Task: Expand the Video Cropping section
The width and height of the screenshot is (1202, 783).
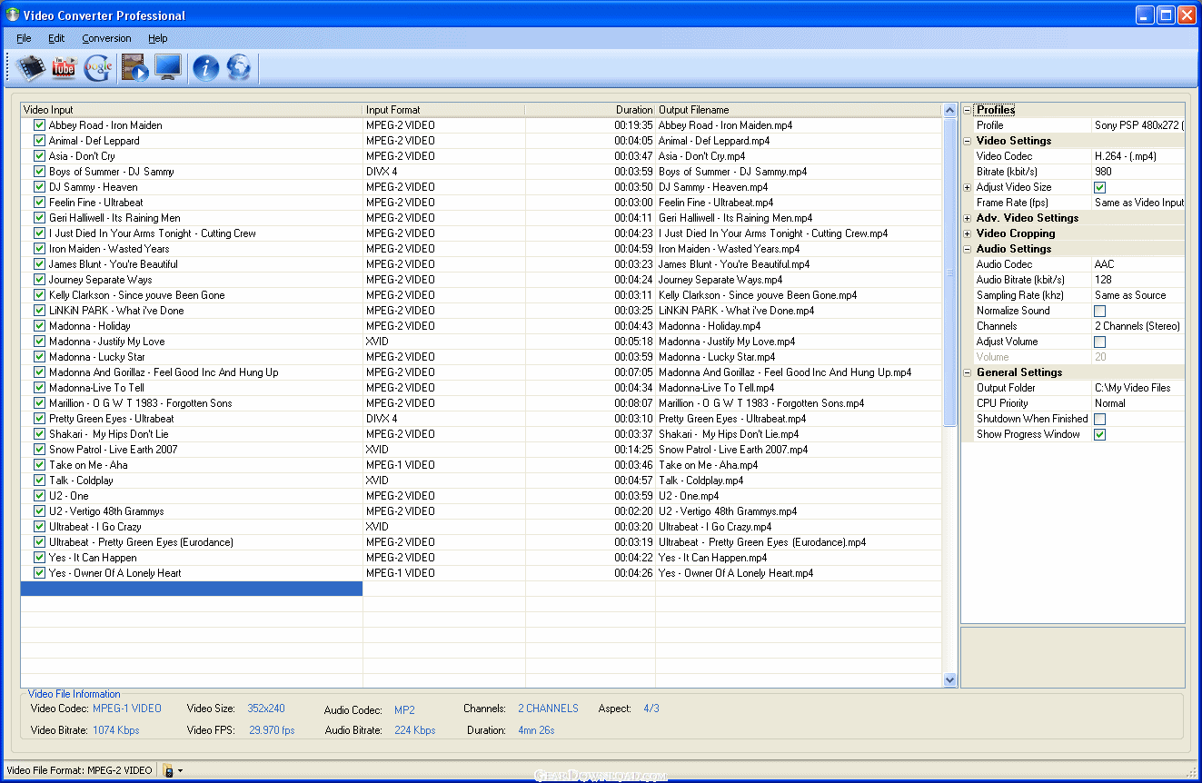Action: [x=968, y=233]
